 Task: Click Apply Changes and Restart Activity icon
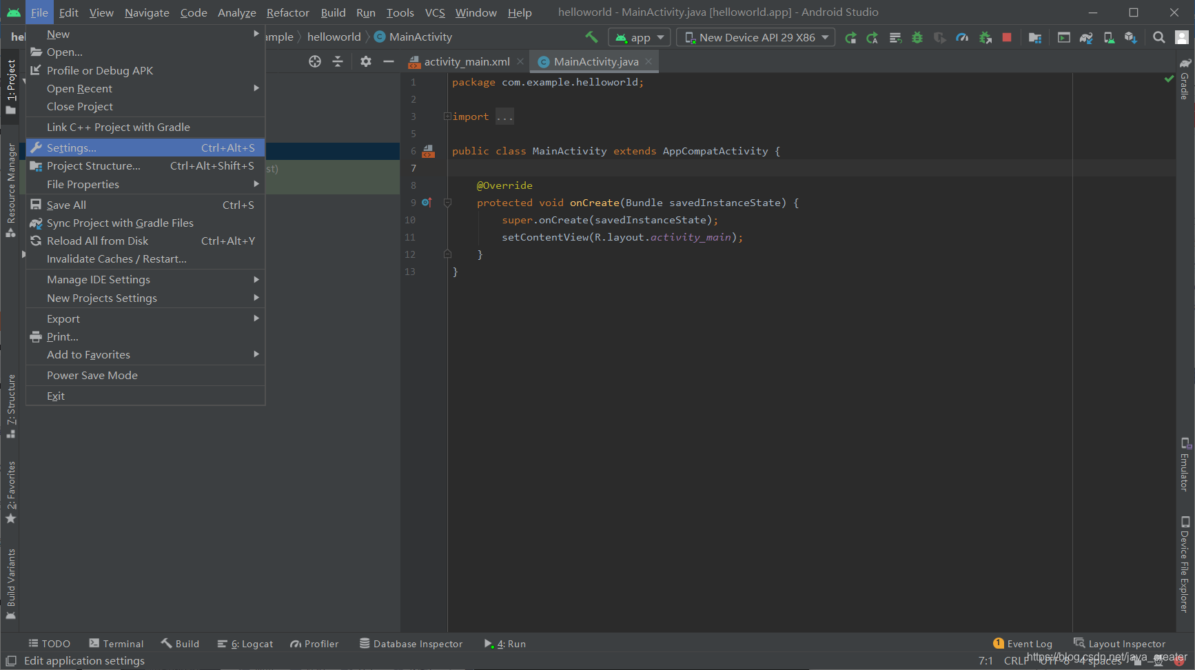[873, 37]
